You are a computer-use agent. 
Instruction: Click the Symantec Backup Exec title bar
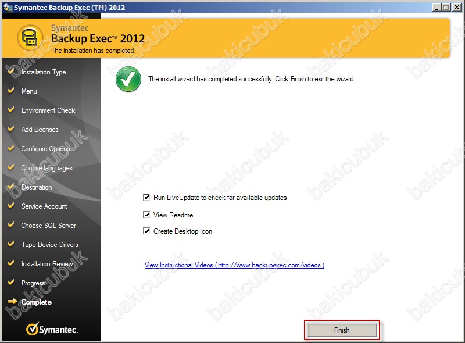(233, 8)
